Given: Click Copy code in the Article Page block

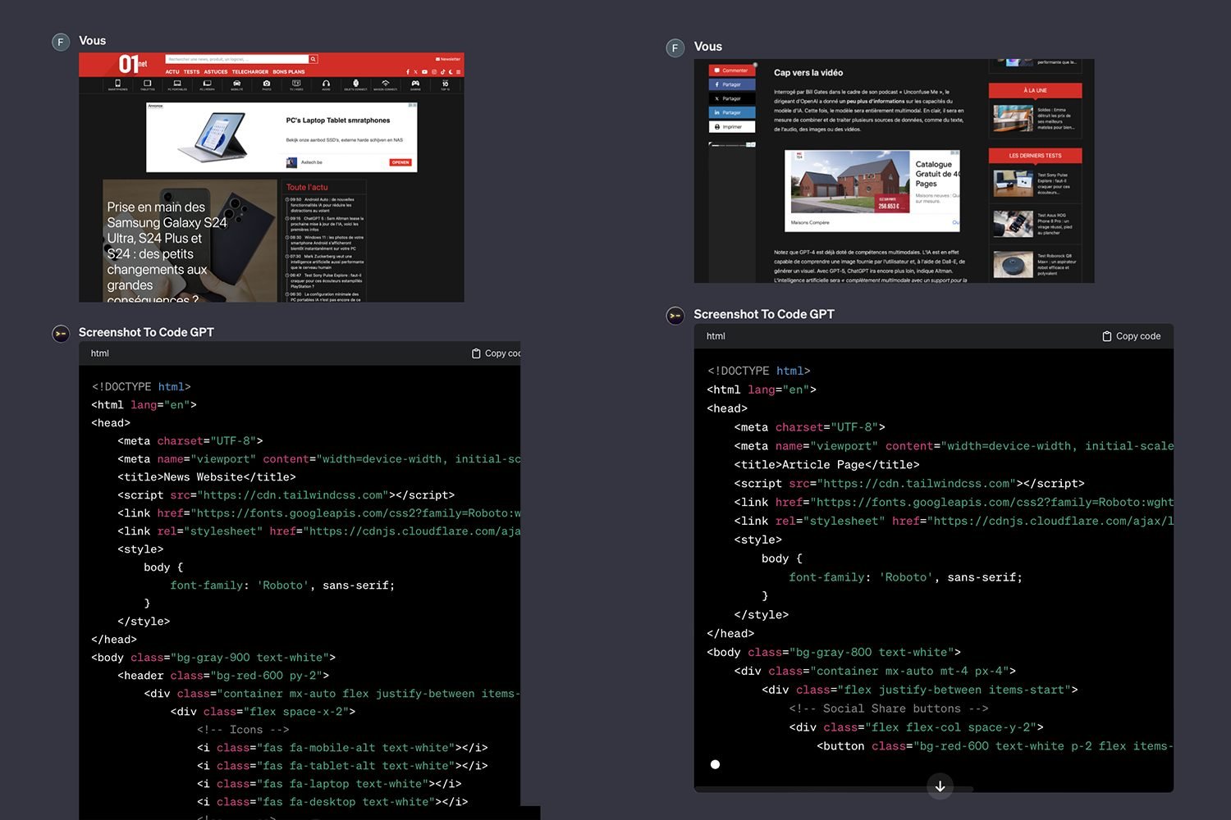Looking at the screenshot, I should tap(1132, 336).
